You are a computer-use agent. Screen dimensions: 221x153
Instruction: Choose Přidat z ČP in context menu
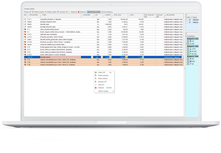[104, 72]
